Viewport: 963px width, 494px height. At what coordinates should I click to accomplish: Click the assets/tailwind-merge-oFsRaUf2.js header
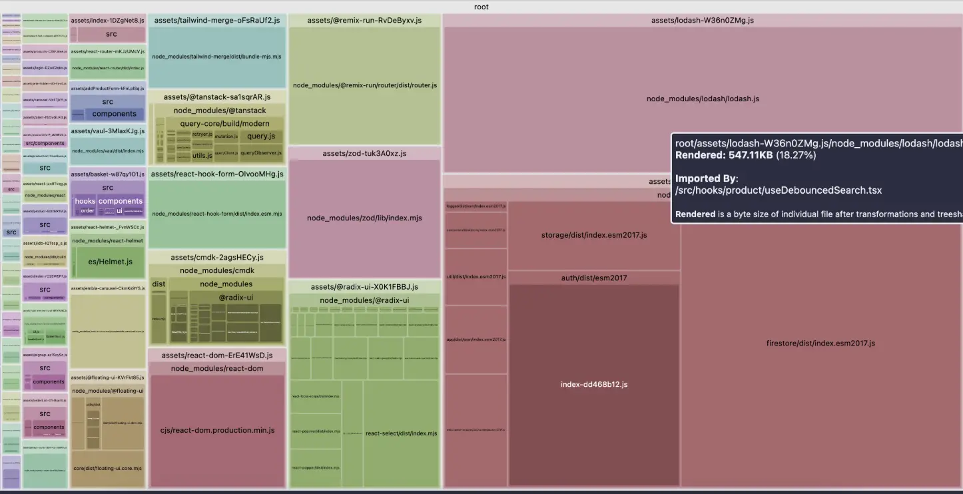point(217,21)
